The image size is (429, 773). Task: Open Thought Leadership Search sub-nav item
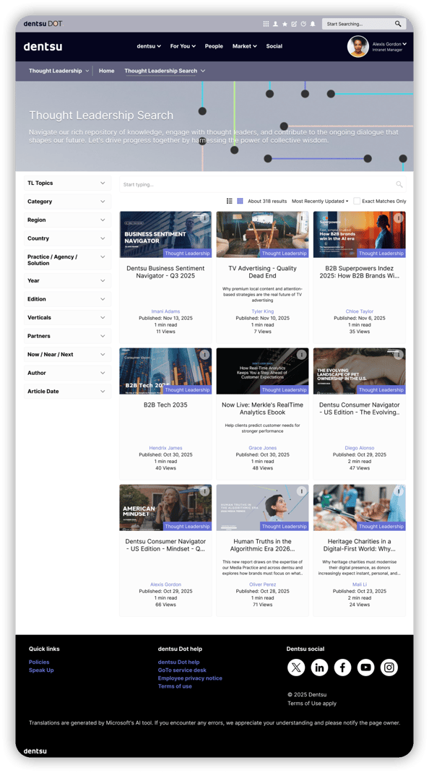tap(165, 71)
